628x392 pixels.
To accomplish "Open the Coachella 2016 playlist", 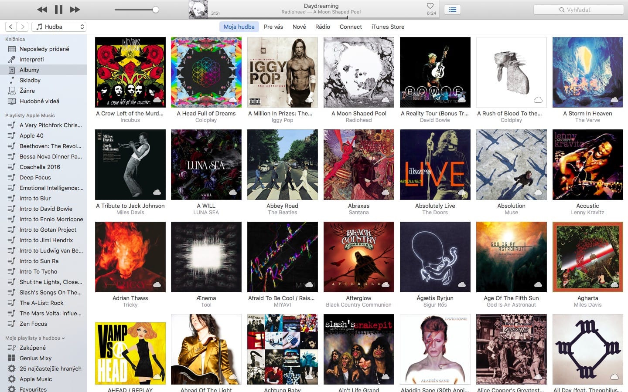I will (44, 167).
